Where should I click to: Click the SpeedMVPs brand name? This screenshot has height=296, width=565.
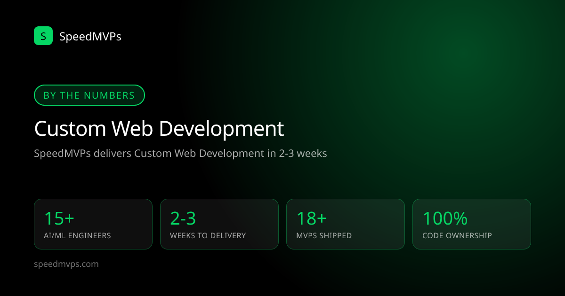90,36
